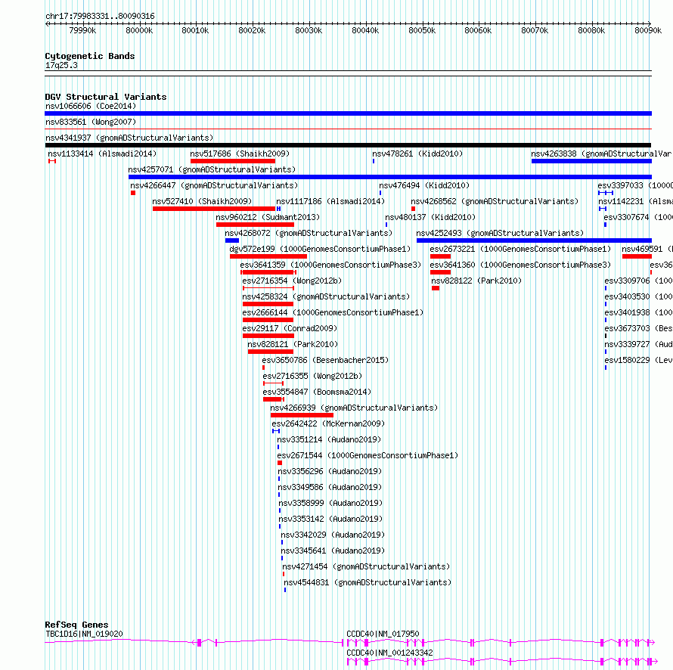Select nsv1142231 variant label
The height and width of the screenshot is (670, 673).
(x=636, y=201)
